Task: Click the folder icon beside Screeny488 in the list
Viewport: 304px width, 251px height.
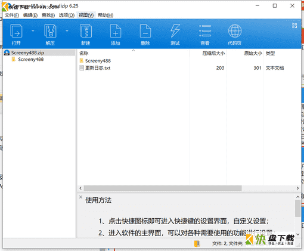Action: click(x=82, y=60)
